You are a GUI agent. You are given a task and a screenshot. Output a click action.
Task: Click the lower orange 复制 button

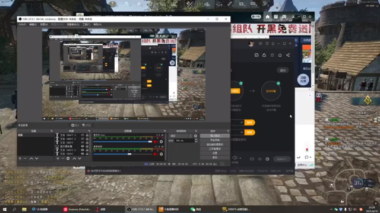click(x=249, y=133)
